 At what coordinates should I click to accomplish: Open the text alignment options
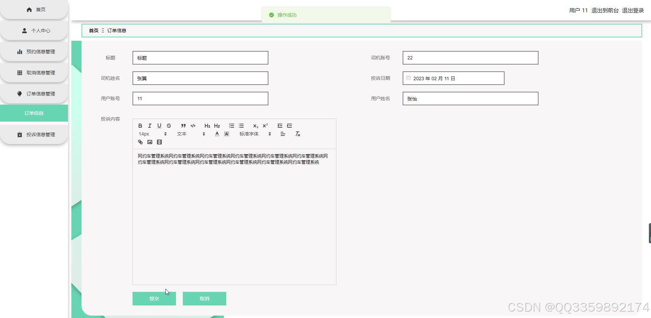coord(283,134)
